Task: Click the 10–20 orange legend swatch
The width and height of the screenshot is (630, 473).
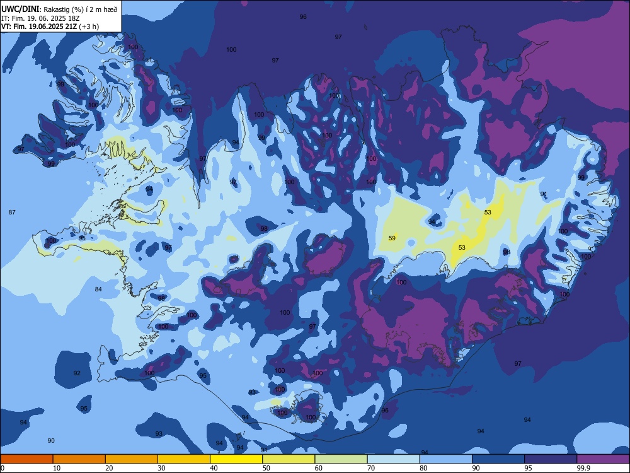Action: click(x=79, y=459)
